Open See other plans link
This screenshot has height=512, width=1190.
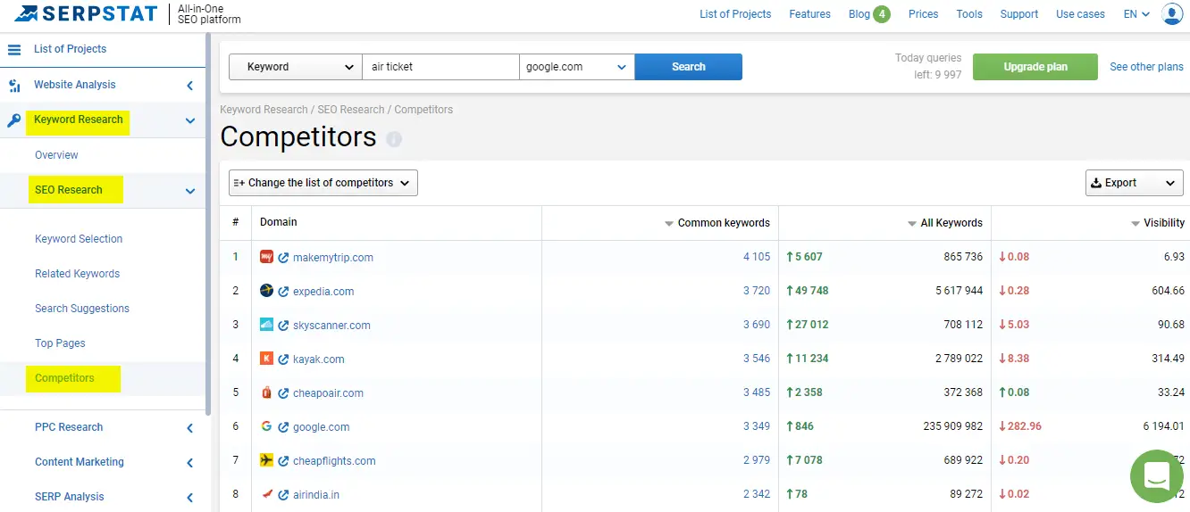click(x=1146, y=67)
